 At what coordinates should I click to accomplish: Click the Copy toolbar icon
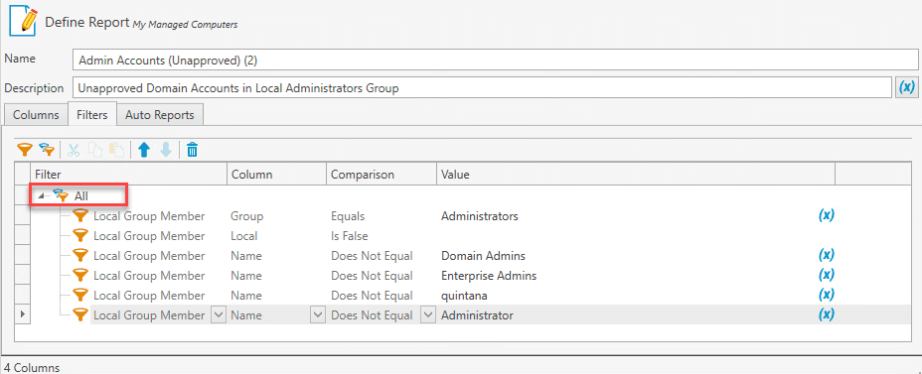click(x=95, y=151)
